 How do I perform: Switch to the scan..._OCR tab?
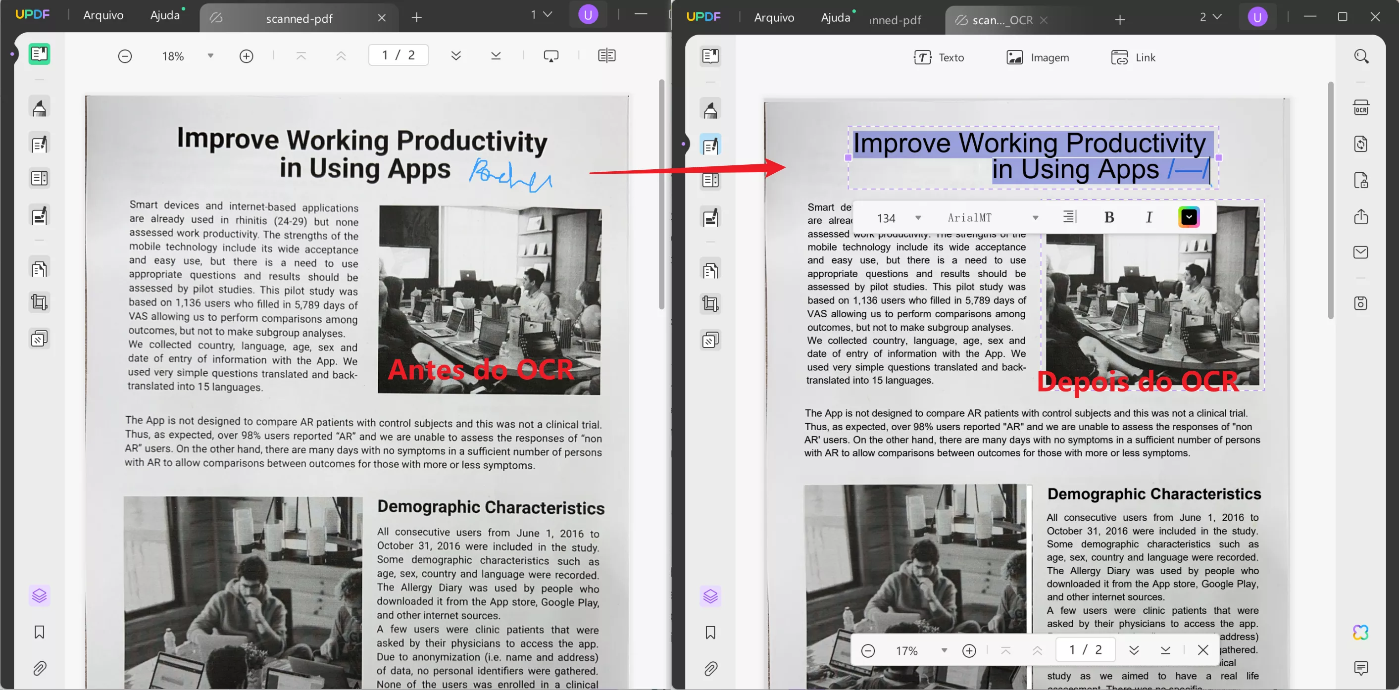1002,20
